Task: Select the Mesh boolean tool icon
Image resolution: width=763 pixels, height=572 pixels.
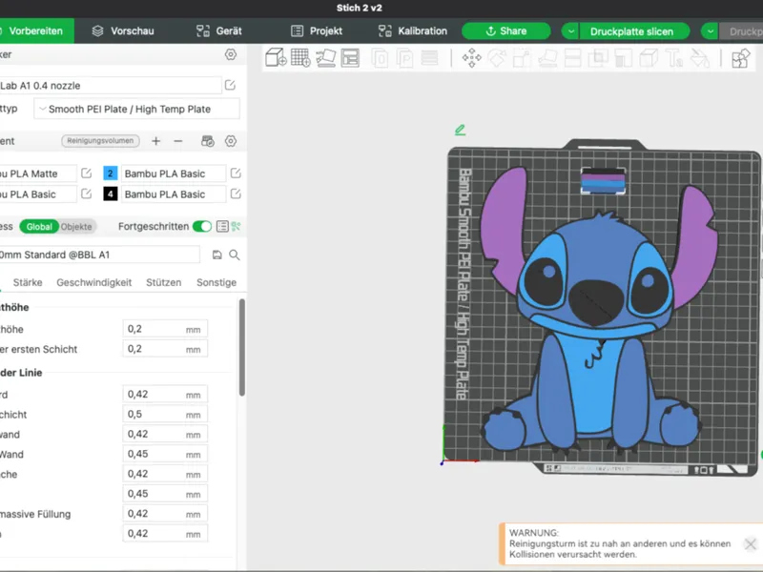Action: coord(598,58)
